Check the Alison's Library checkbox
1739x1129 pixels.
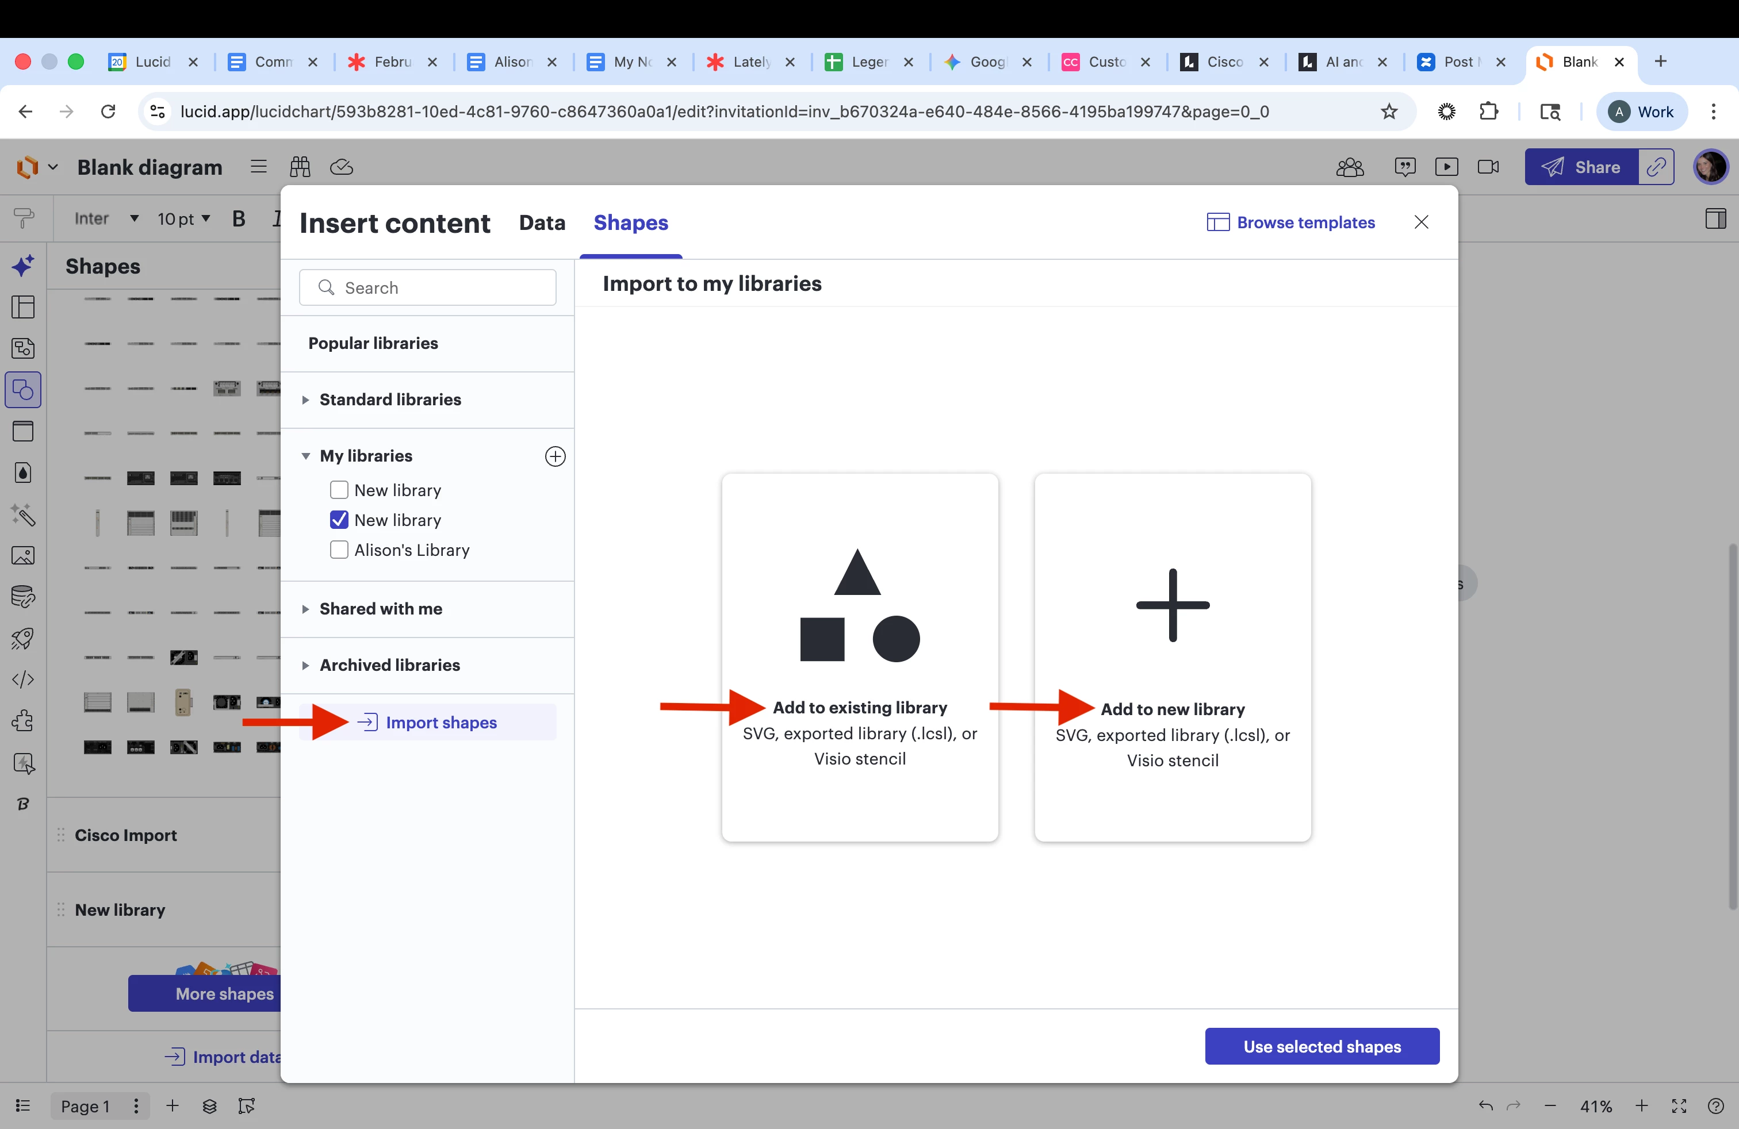339,550
